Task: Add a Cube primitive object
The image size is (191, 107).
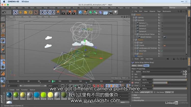Action: (80, 12)
